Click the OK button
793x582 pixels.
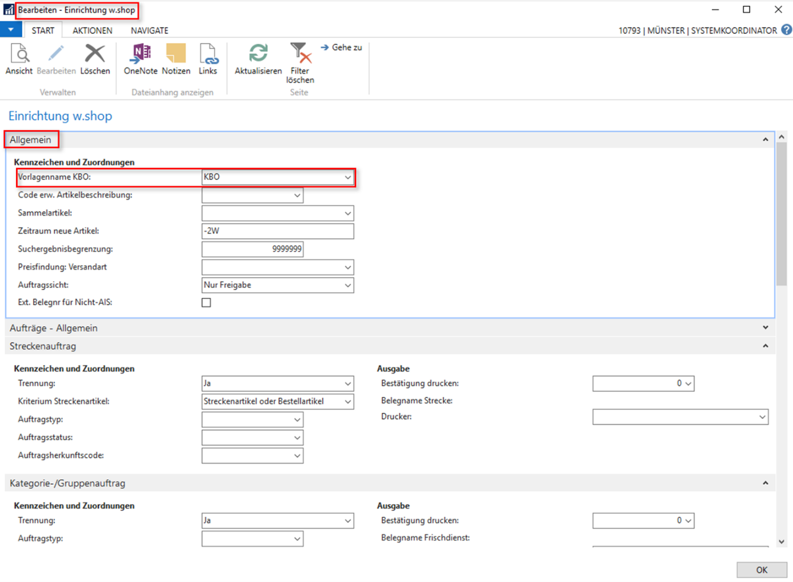pyautogui.click(x=762, y=570)
